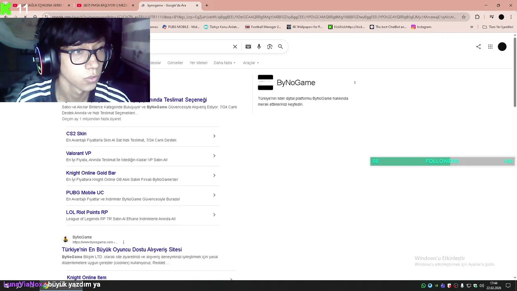Image resolution: width=517 pixels, height=291 pixels.
Task: Open the Türkçe Konu Anlatı bookmark
Action: pos(221,27)
